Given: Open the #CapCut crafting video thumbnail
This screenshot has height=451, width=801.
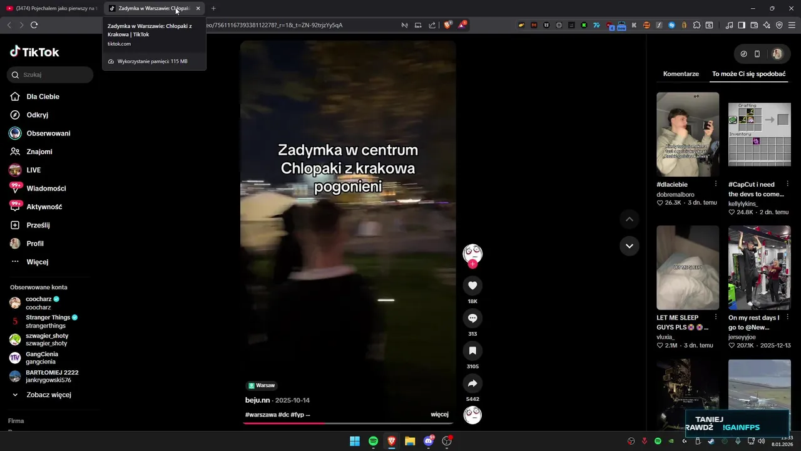Looking at the screenshot, I should tap(760, 135).
